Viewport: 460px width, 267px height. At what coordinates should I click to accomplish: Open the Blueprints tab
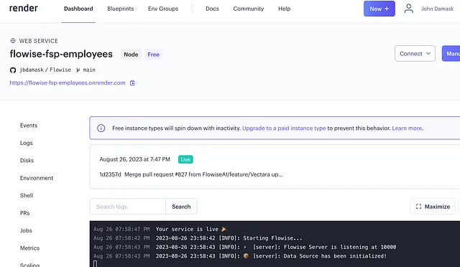(121, 9)
